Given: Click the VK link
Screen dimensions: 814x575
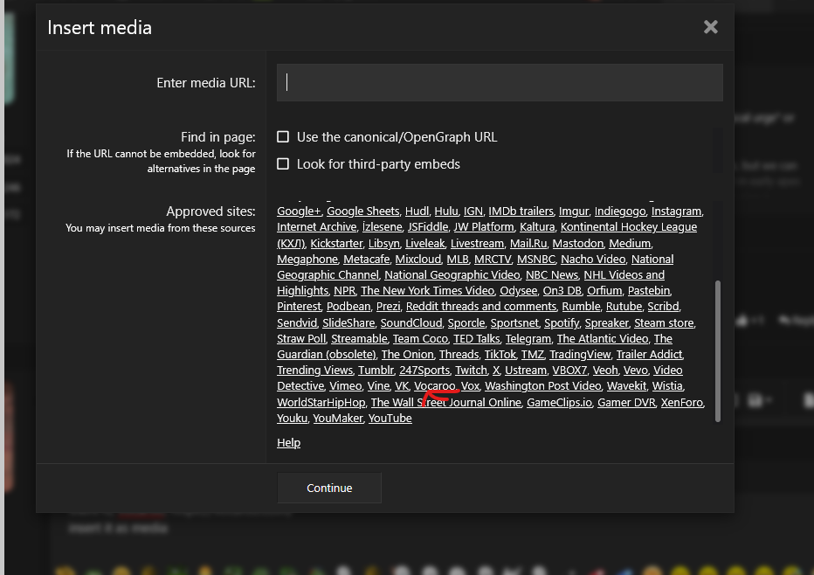Looking at the screenshot, I should (x=402, y=386).
